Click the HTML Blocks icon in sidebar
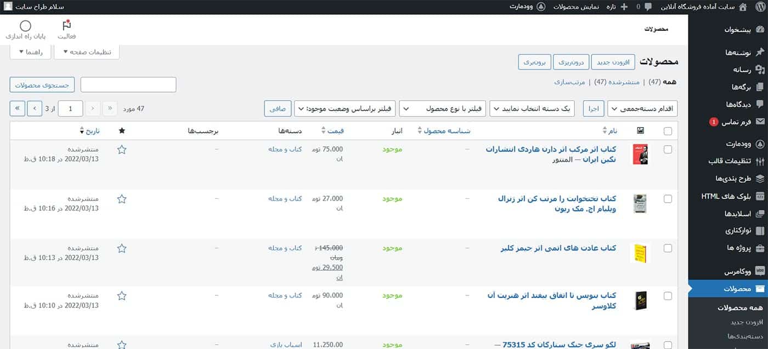Viewport: 768px width, 349px height. [x=760, y=196]
